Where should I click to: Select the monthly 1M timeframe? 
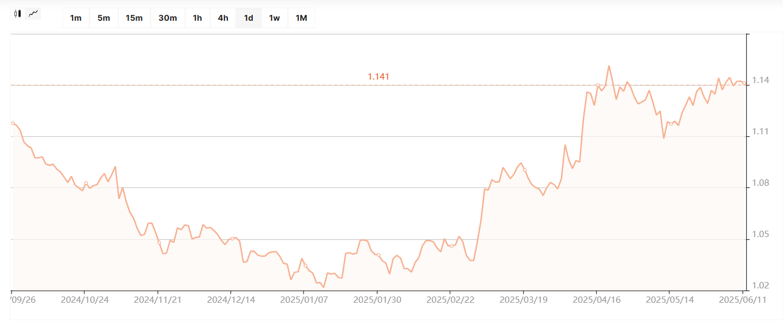pyautogui.click(x=301, y=18)
